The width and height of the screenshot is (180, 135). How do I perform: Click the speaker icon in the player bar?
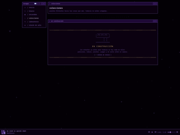tap(177, 132)
